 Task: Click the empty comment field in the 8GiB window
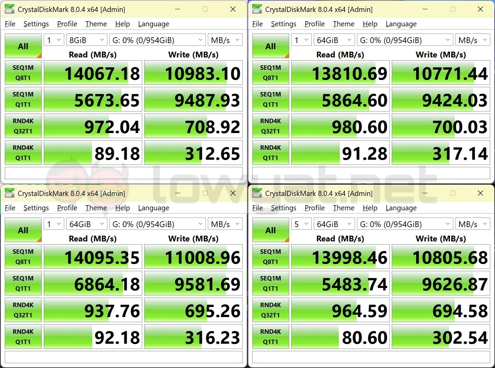click(x=124, y=173)
